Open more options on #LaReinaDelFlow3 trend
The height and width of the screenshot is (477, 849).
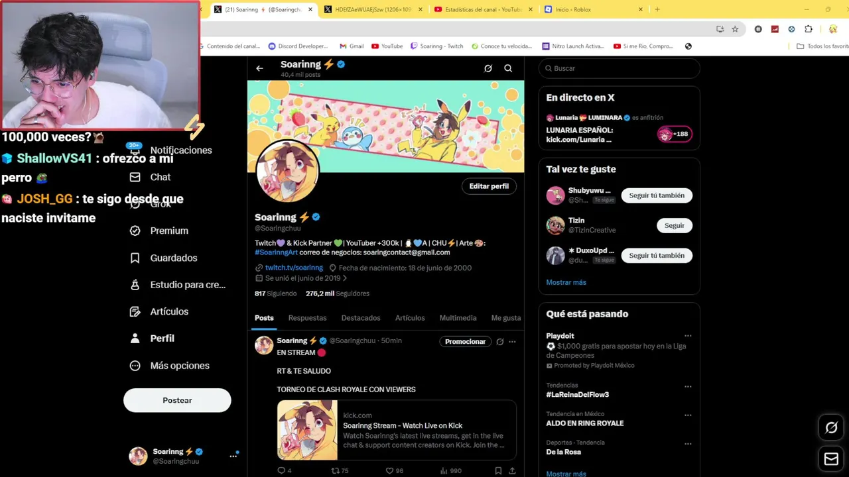pos(688,386)
